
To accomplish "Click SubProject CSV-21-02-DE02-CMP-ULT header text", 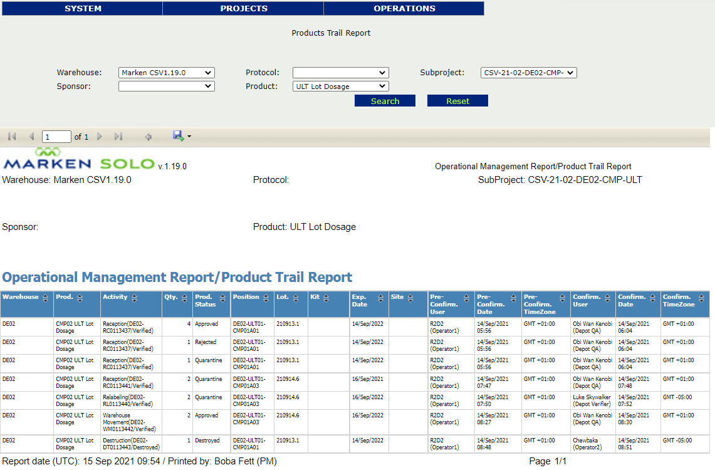I will coord(560,180).
